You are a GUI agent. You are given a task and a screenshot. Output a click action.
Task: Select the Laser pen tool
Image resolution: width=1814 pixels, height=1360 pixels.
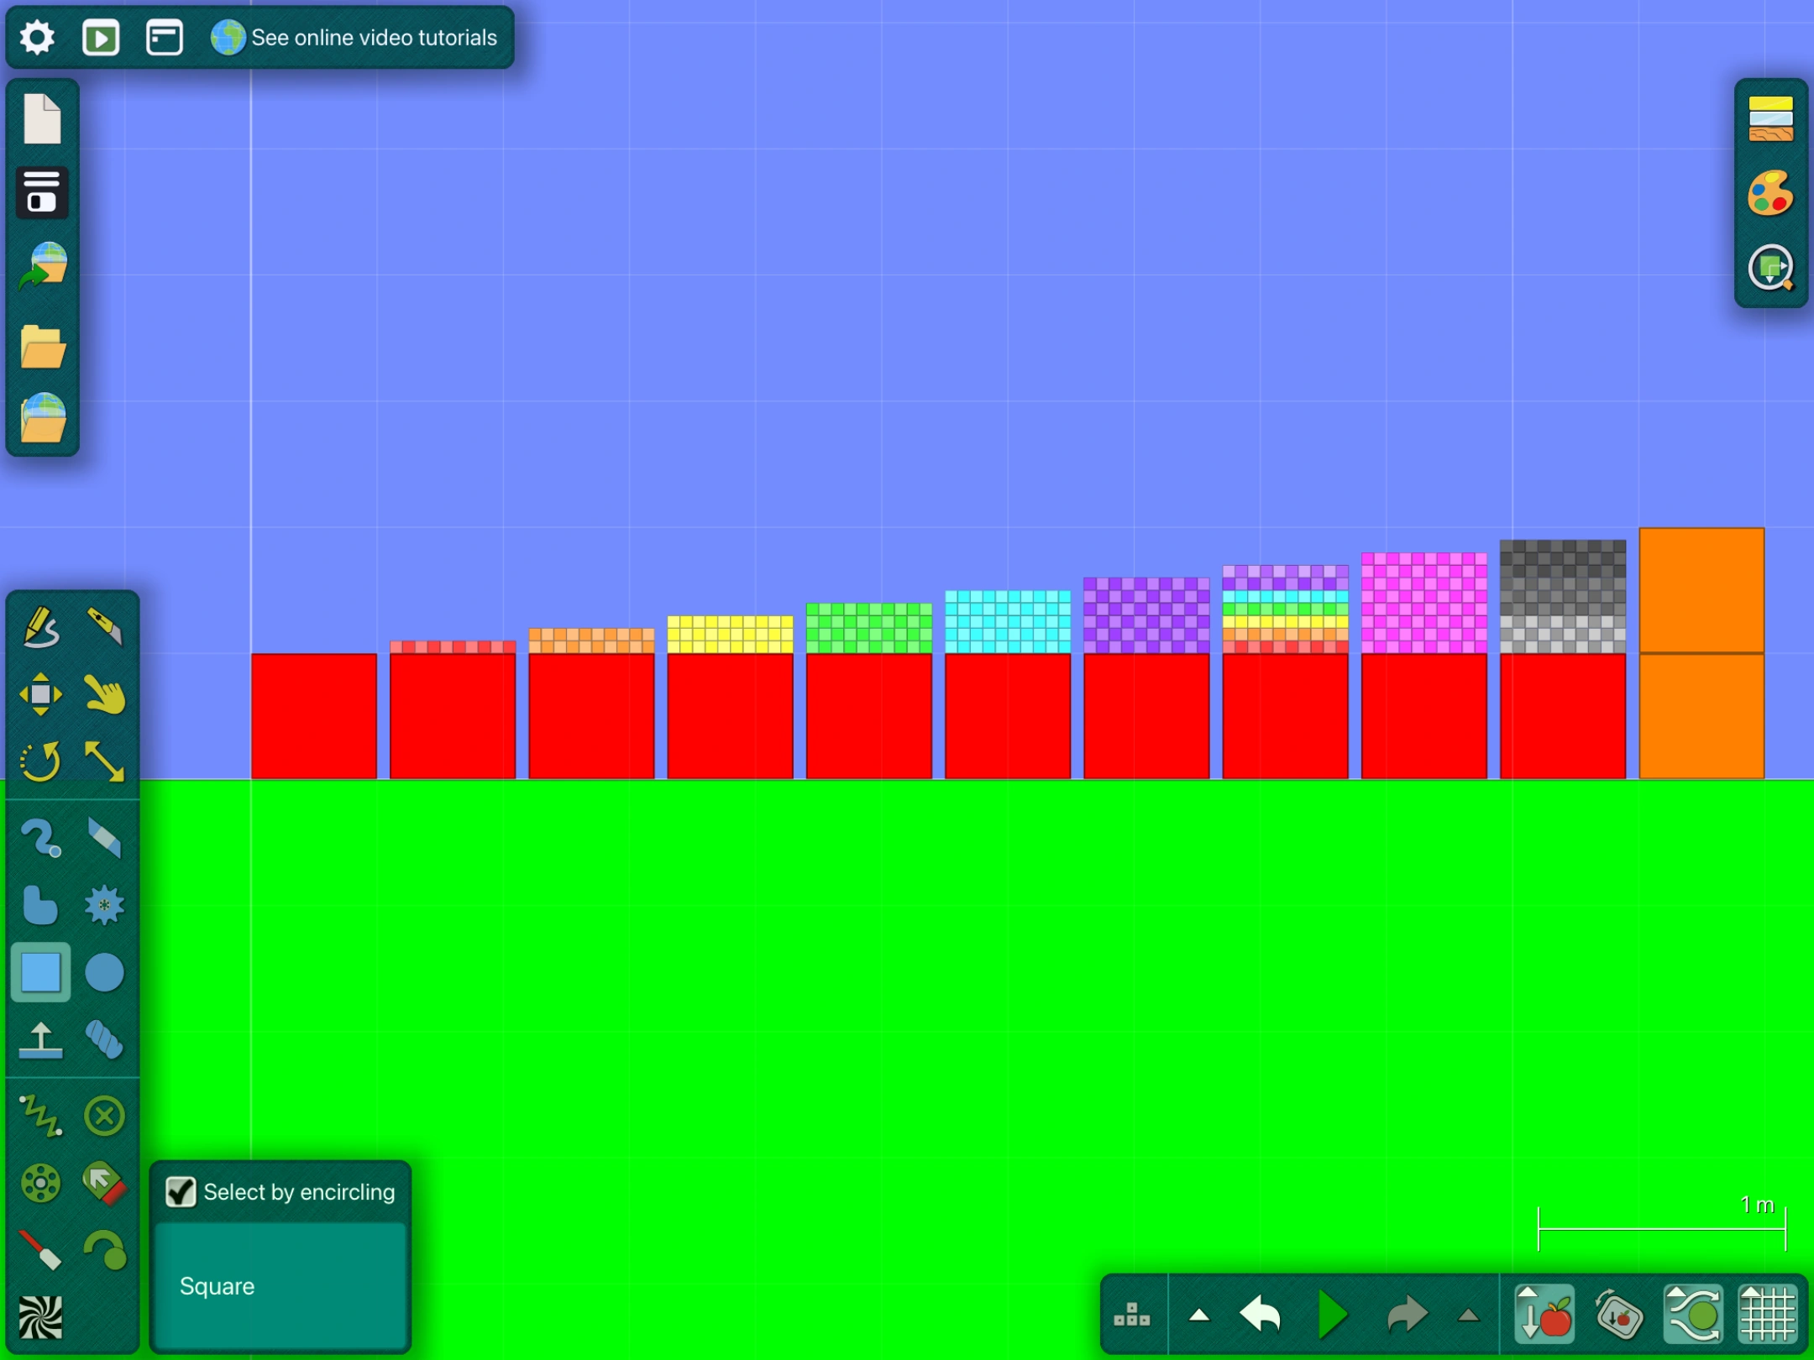pyautogui.click(x=40, y=1250)
